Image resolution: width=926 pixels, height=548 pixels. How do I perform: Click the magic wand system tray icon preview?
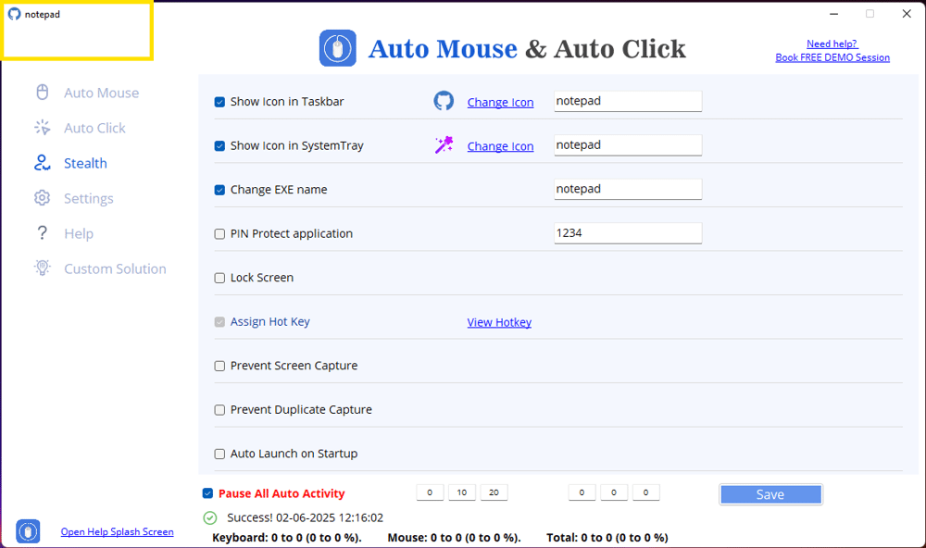click(x=444, y=145)
